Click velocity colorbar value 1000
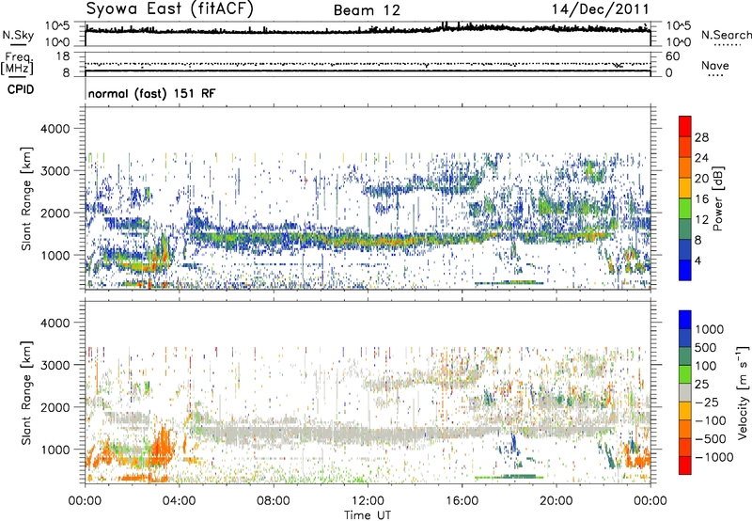 (710, 329)
